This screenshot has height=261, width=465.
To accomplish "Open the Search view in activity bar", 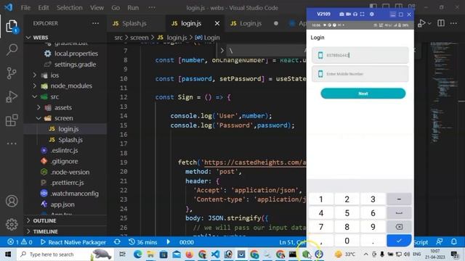I will pyautogui.click(x=12, y=49).
